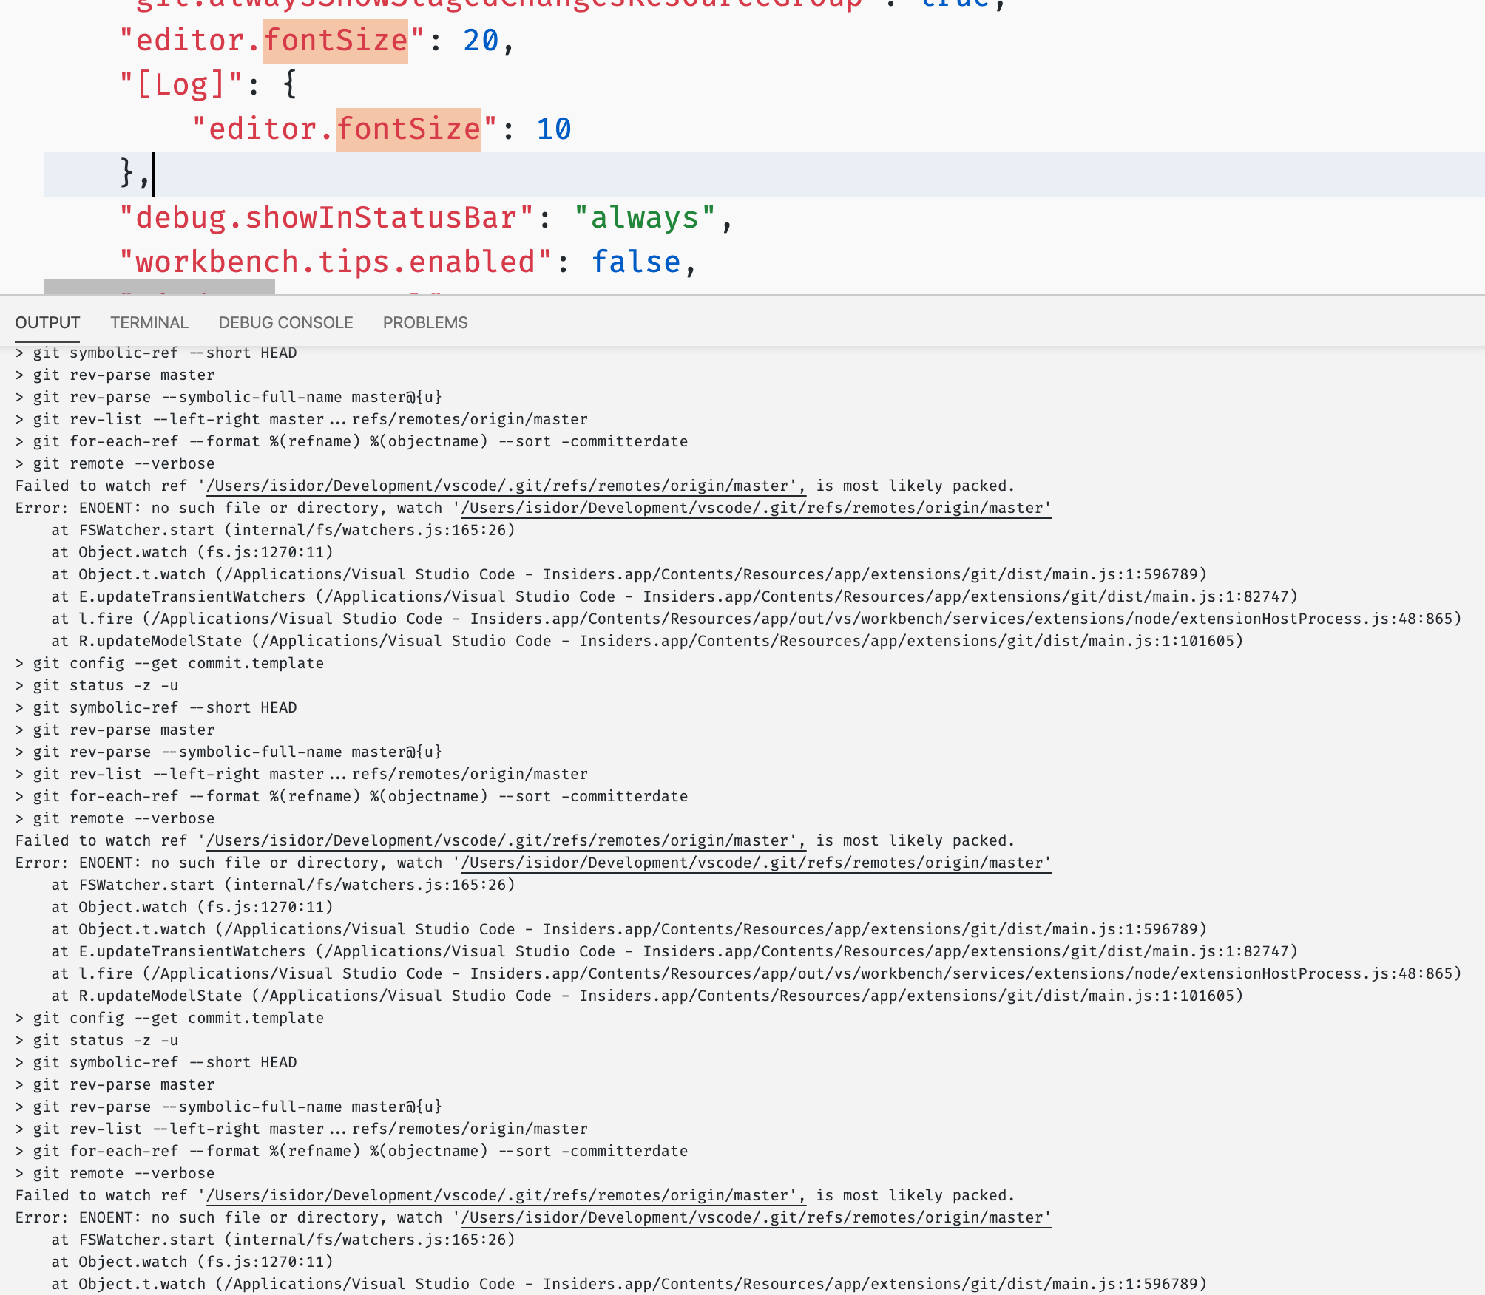Click the highlighted fontSize inside the [Log] block

(407, 129)
